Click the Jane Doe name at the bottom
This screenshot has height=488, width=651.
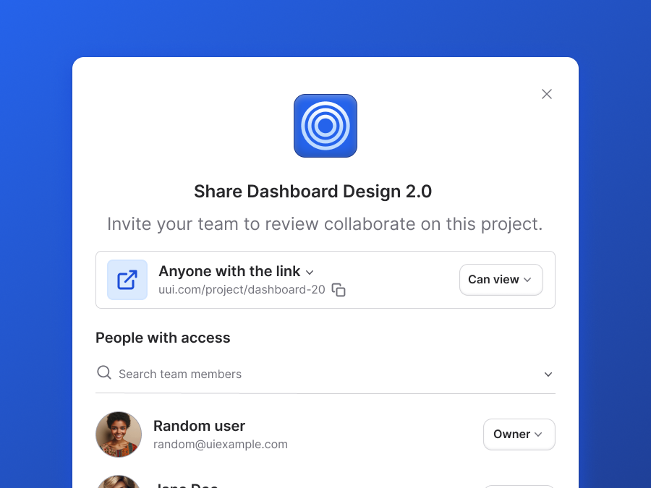(x=186, y=485)
